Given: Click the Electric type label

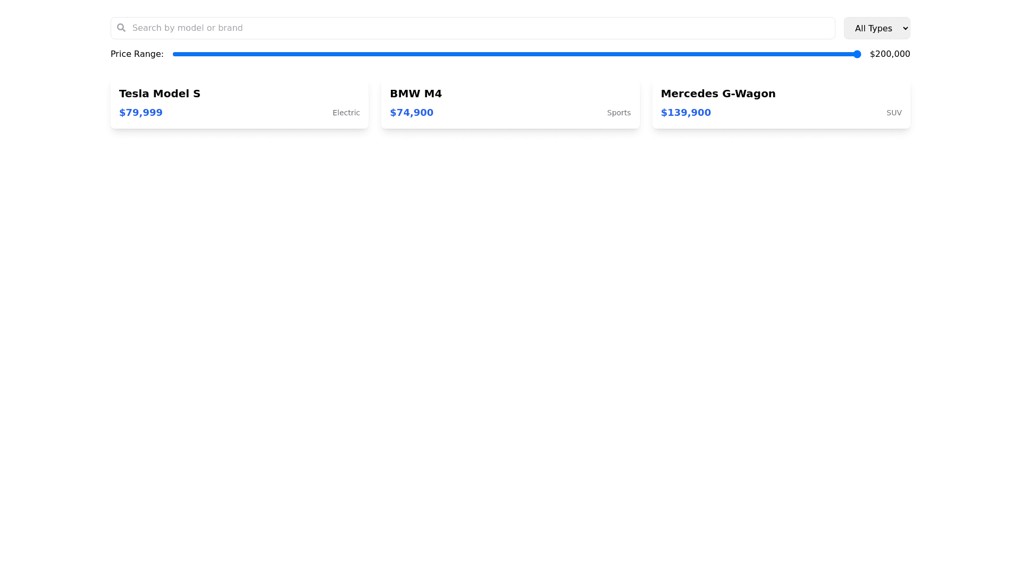Looking at the screenshot, I should pos(346,113).
